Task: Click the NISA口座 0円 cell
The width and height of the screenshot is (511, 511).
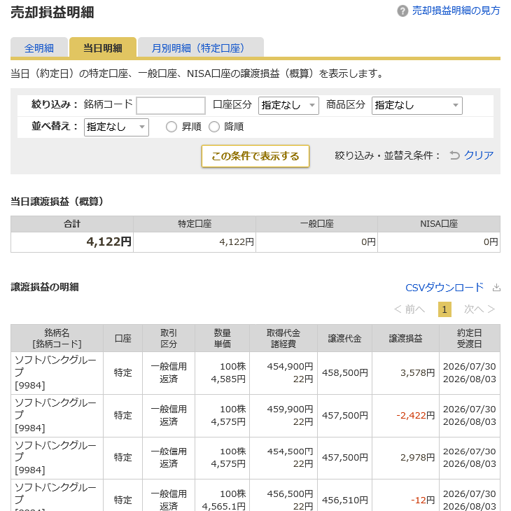Action: 439,241
